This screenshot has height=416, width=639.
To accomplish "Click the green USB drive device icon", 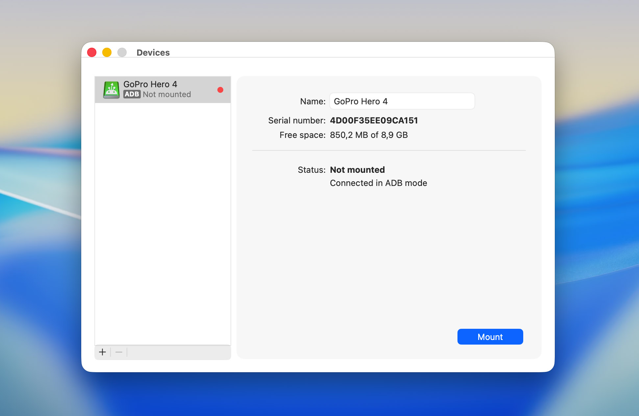I will (x=111, y=90).
